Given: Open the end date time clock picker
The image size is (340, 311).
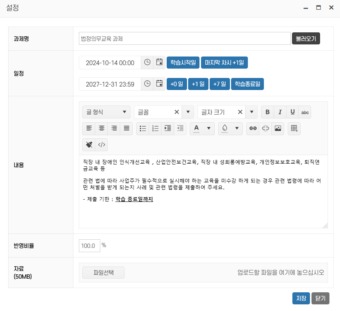Looking at the screenshot, I should click(147, 84).
